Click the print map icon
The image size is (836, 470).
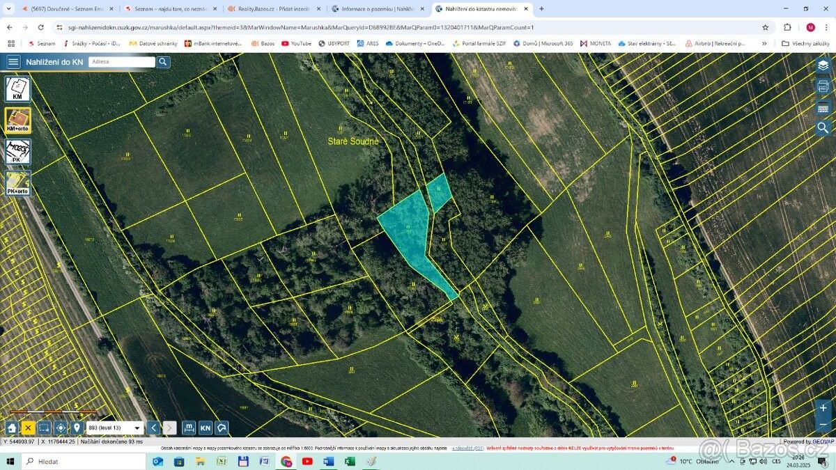coord(823,86)
